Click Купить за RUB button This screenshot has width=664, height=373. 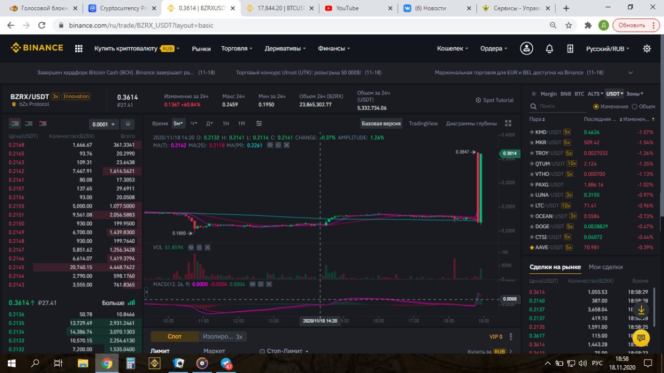pyautogui.click(x=490, y=351)
